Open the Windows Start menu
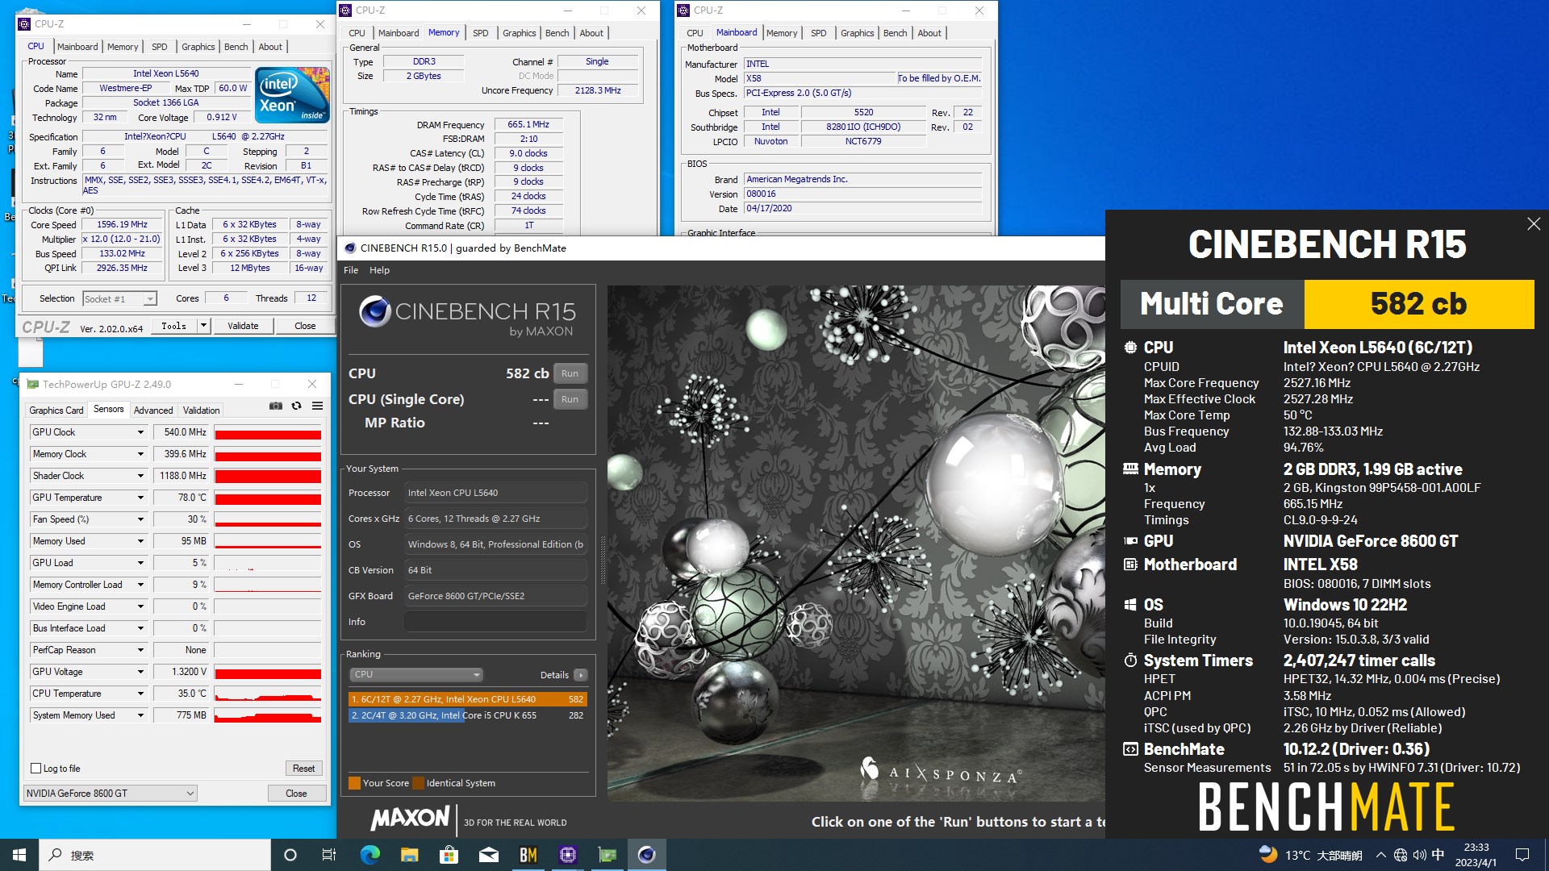1549x871 pixels. coord(19,855)
